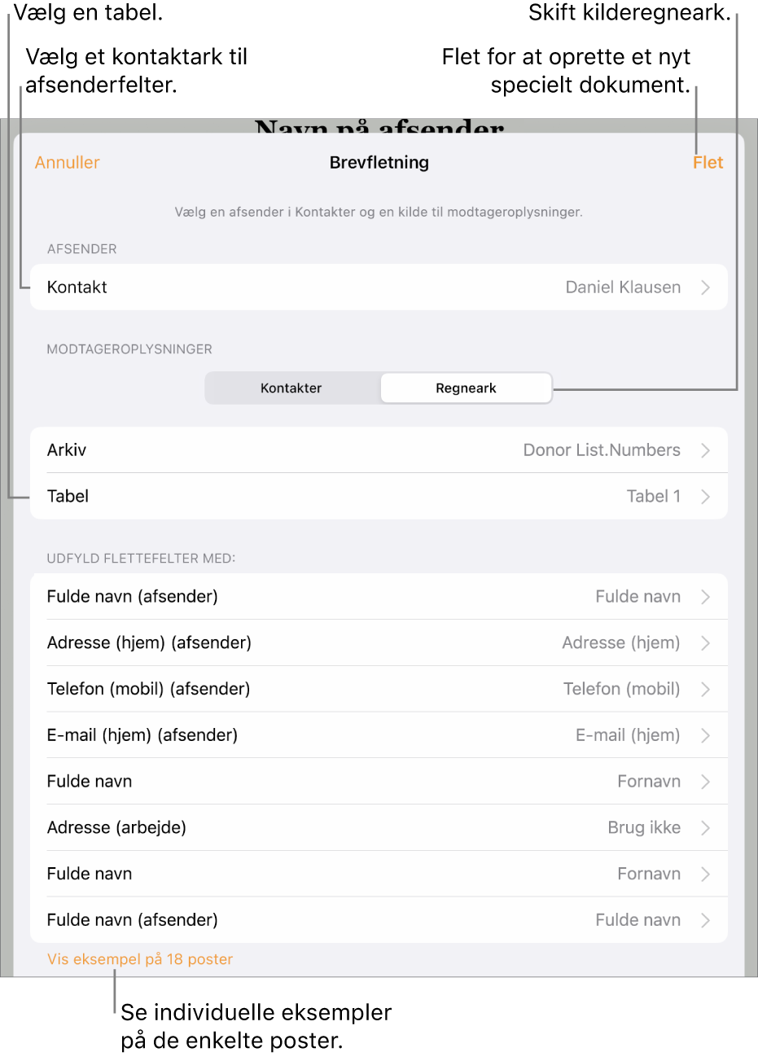Viewport: 758px width, 1061px height.
Task: Click the chevron beside Tabel 1
Action: coord(705,497)
